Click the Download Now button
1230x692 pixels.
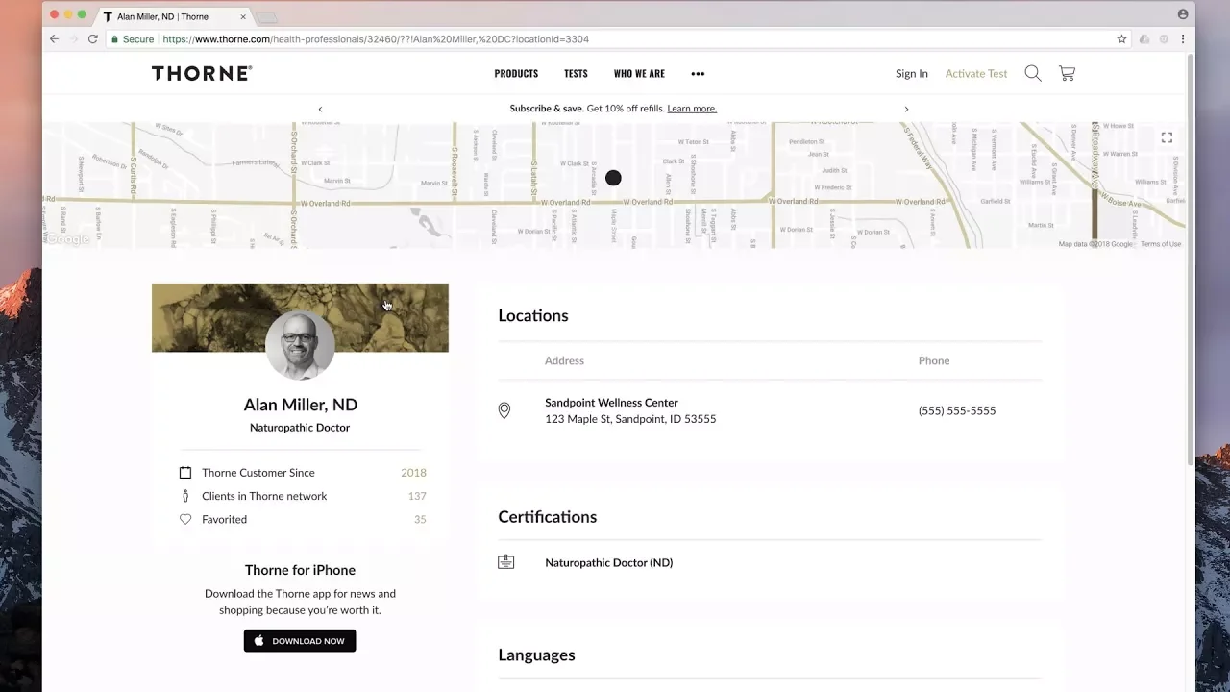coord(300,641)
